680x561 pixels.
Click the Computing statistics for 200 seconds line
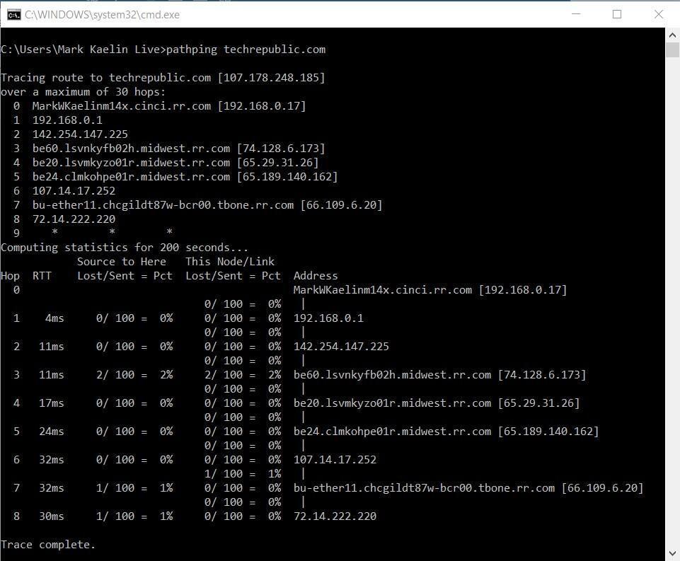(x=122, y=247)
